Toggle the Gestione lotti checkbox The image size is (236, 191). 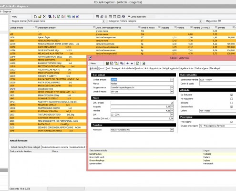231,106
